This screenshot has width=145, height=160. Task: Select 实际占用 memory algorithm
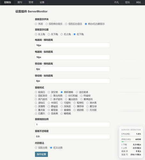coord(36,148)
